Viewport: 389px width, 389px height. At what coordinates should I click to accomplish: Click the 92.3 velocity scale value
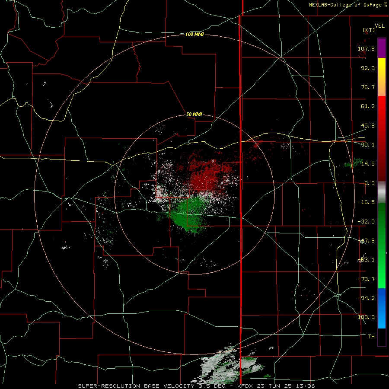[368, 68]
